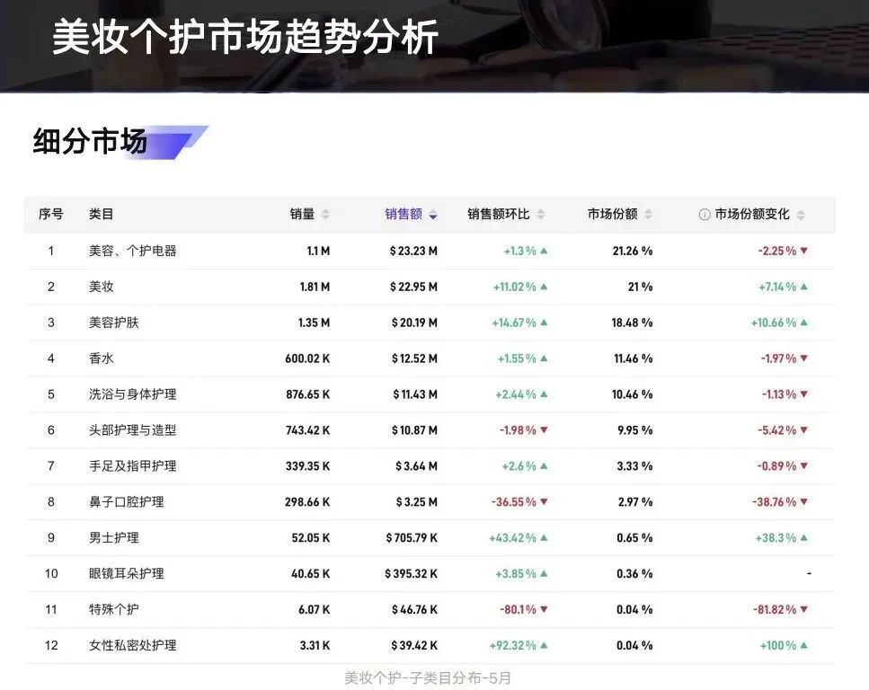Click sales value $ 705.79 K

click(x=412, y=537)
